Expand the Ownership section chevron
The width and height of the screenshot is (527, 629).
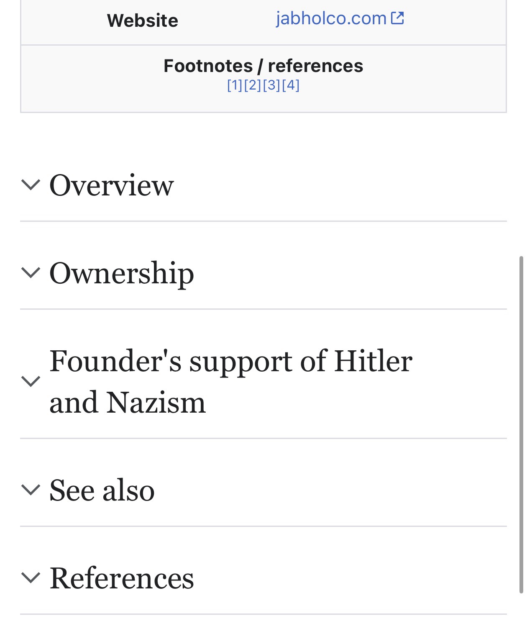tap(31, 272)
